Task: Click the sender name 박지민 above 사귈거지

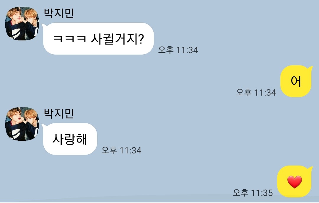Action: tap(59, 13)
